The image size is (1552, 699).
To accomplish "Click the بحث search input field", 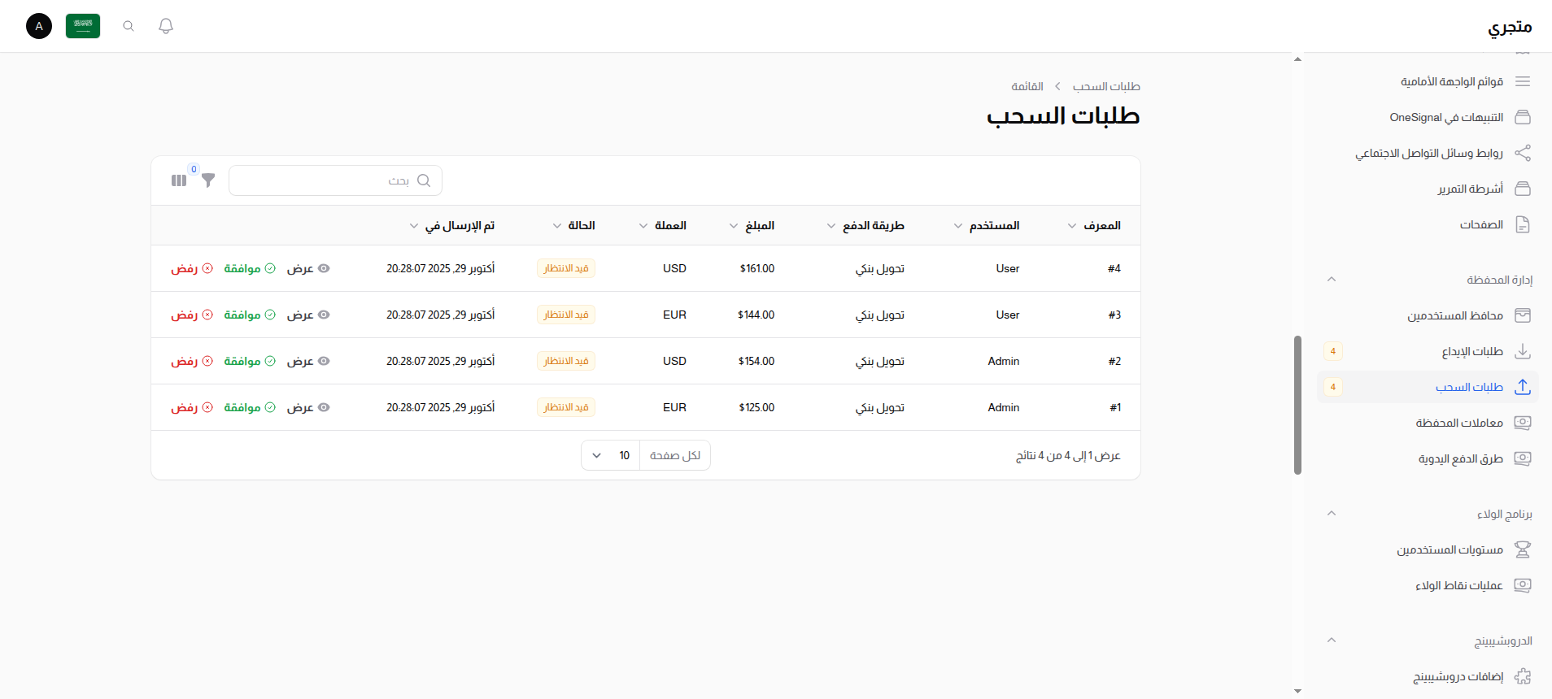I will coord(335,180).
